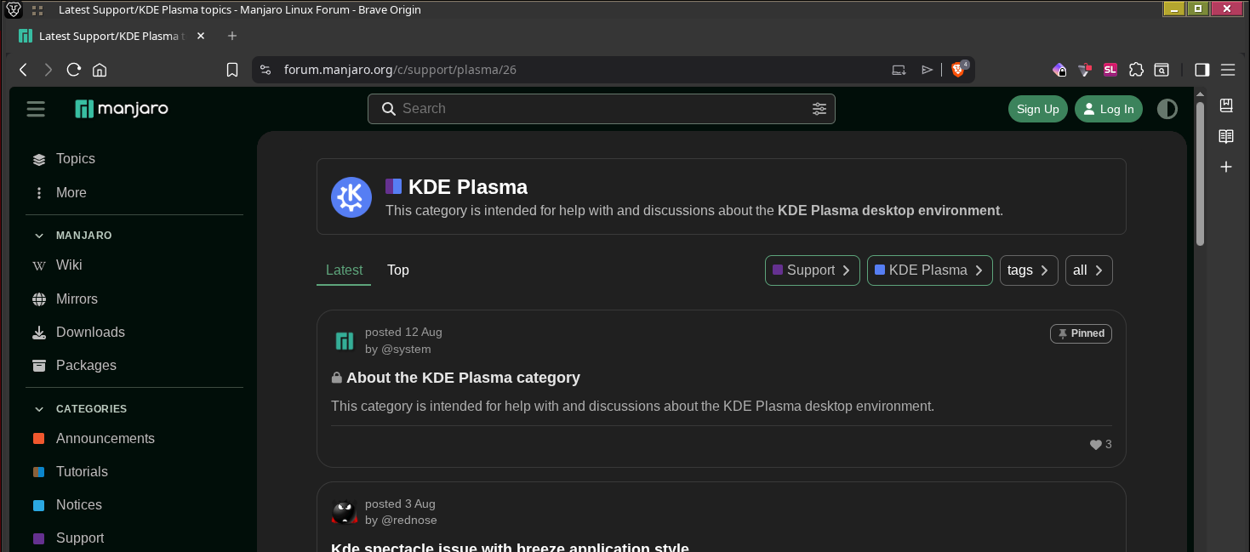This screenshot has width=1250, height=552.
Task: Open the purple lock extension icon
Action: pyautogui.click(x=1059, y=70)
